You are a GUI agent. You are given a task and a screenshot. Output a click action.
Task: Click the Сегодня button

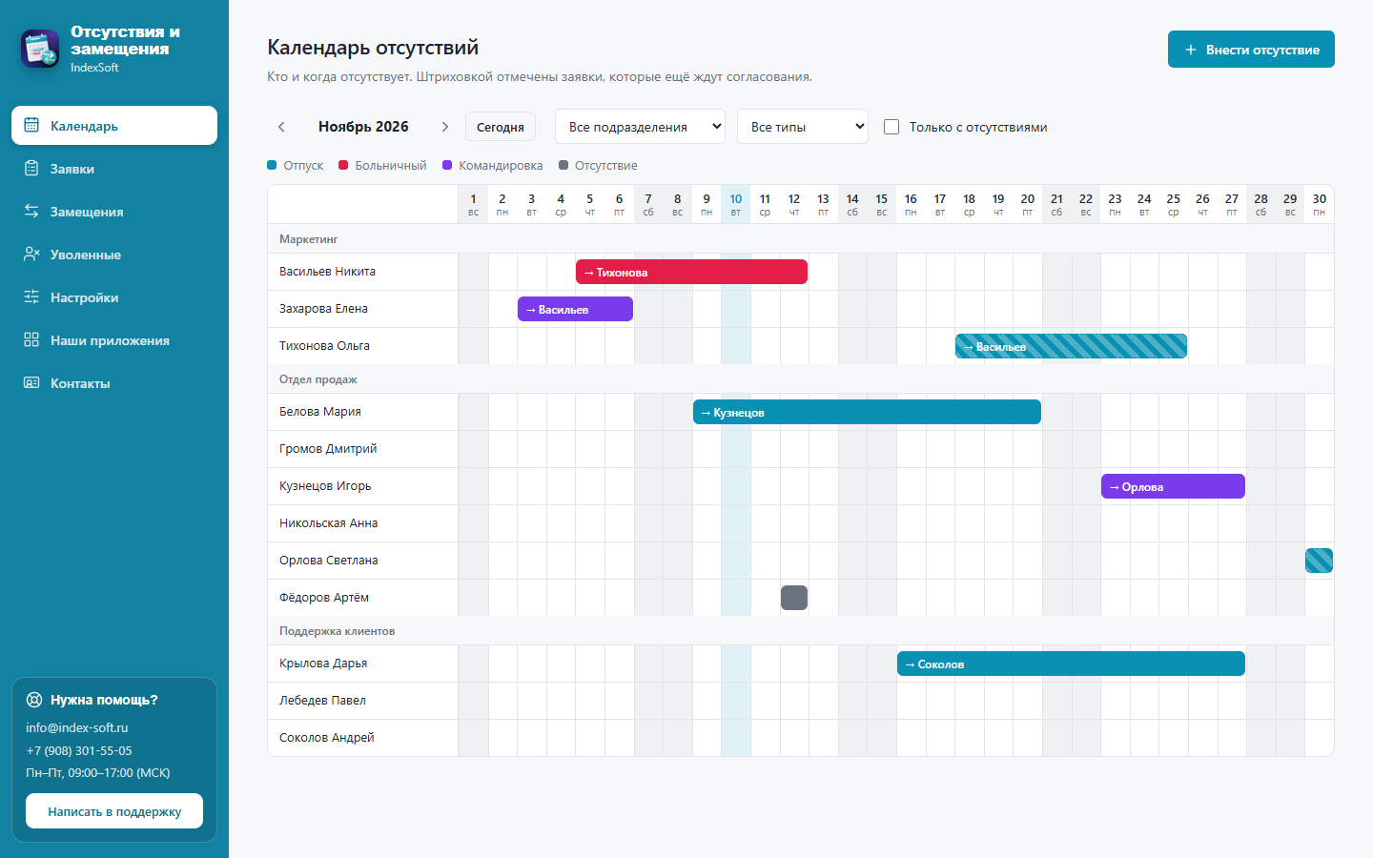(501, 127)
